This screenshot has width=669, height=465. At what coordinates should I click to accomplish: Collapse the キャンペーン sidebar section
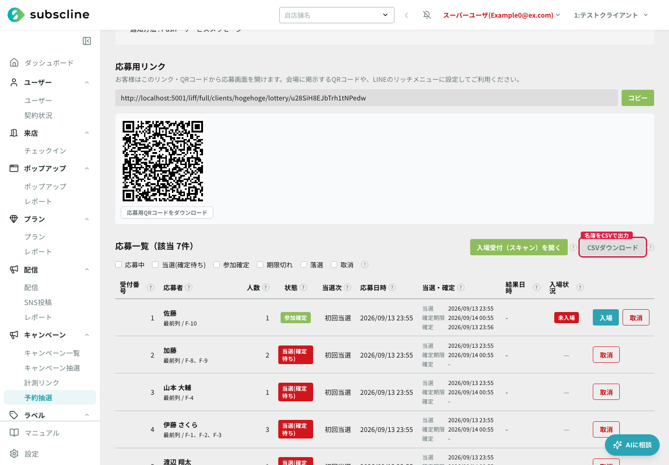point(87,335)
